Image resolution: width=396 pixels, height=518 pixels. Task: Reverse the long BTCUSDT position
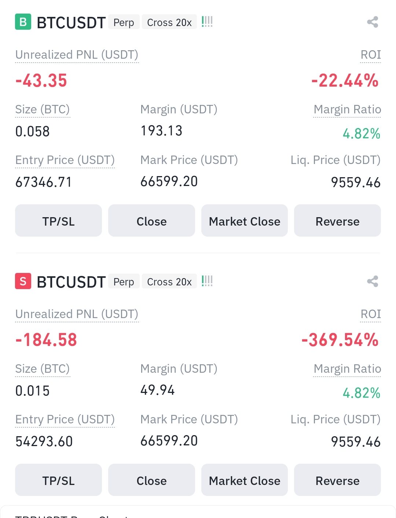(337, 221)
